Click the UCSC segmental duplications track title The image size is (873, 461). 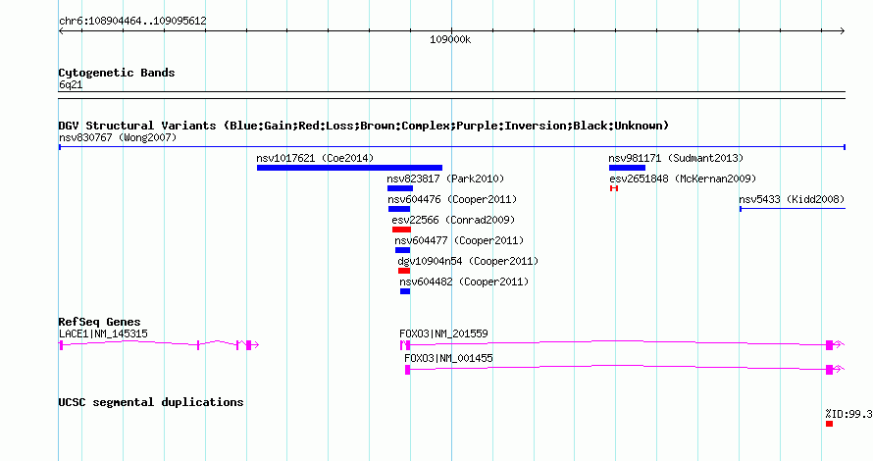pos(151,402)
